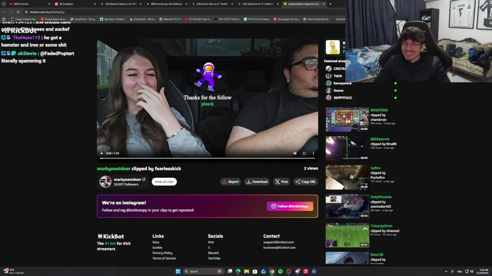
Task: Open the Discord socials link
Action: tap(213, 253)
